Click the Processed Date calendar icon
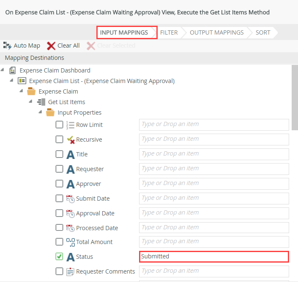The height and width of the screenshot is (282, 298). point(70,228)
